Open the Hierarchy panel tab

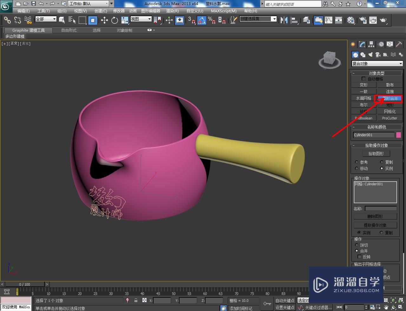(371, 44)
